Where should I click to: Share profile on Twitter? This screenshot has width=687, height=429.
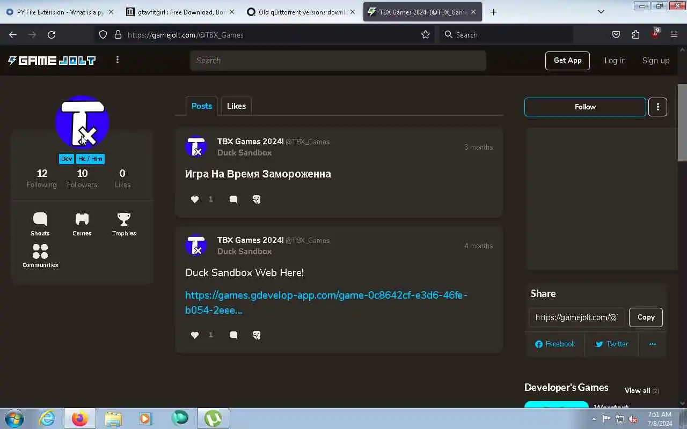612,344
